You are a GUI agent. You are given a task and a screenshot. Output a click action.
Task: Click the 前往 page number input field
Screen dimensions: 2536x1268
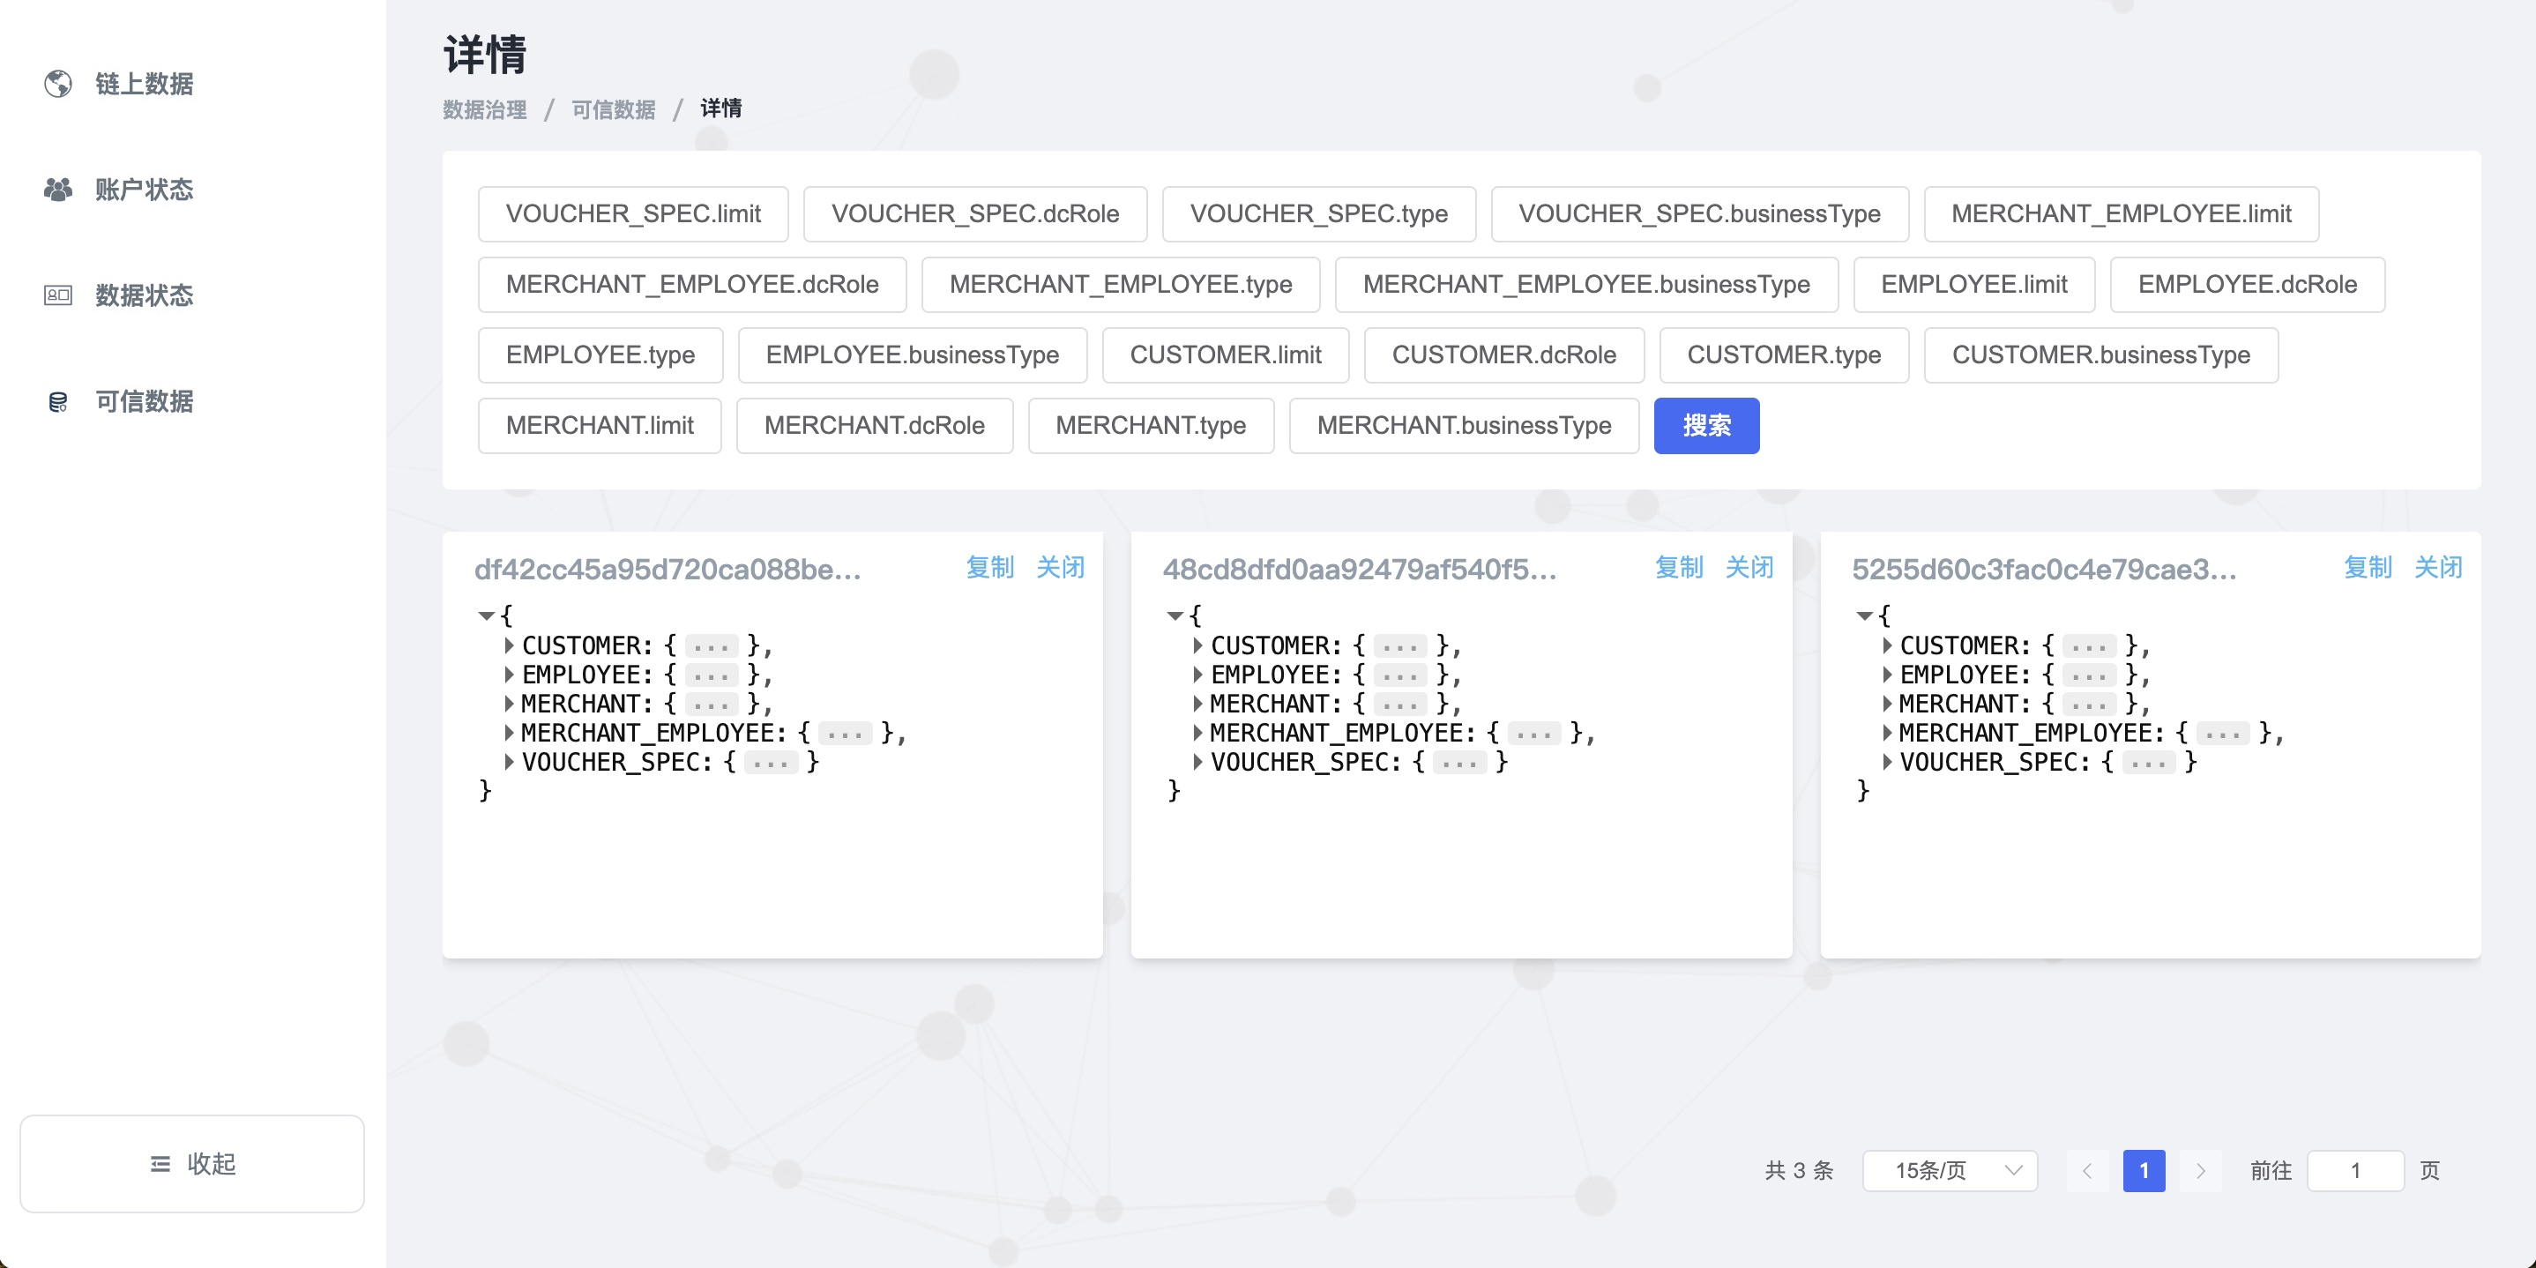2355,1170
